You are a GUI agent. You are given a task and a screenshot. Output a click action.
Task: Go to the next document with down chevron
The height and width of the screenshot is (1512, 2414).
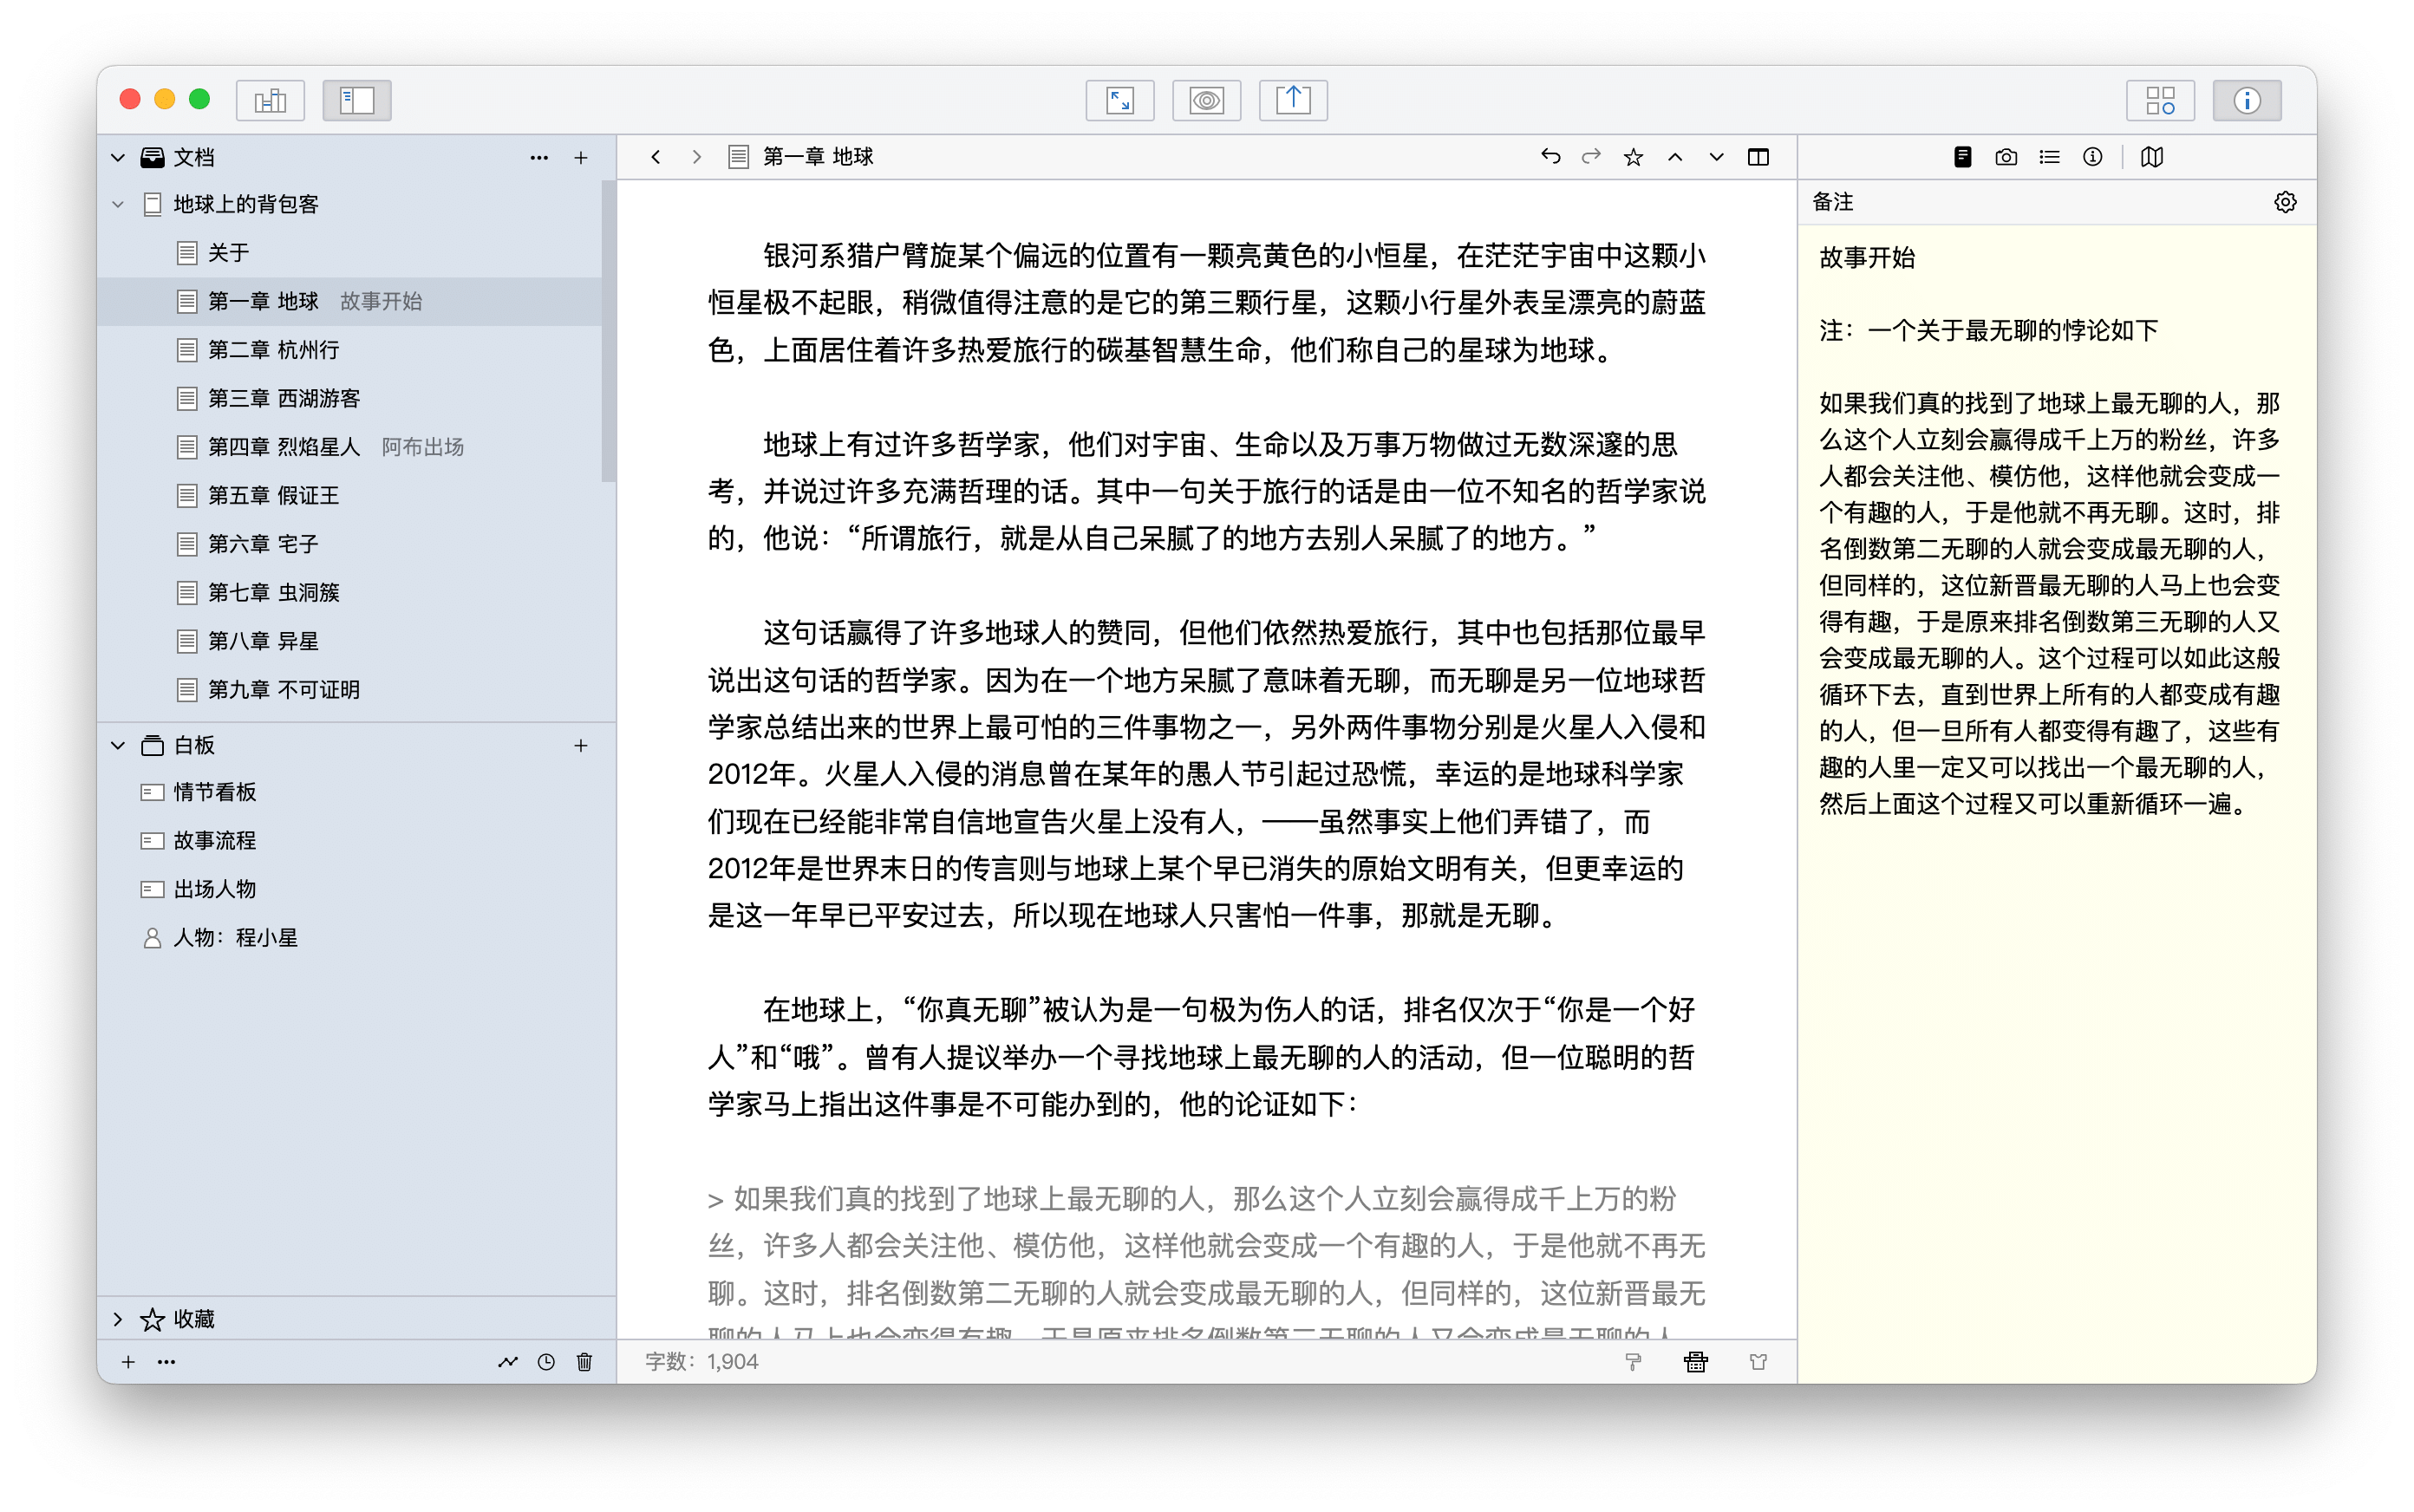[1716, 157]
